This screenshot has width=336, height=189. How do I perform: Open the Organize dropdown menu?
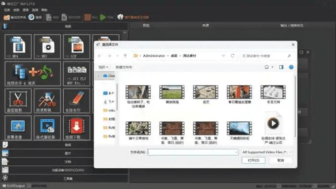point(103,67)
